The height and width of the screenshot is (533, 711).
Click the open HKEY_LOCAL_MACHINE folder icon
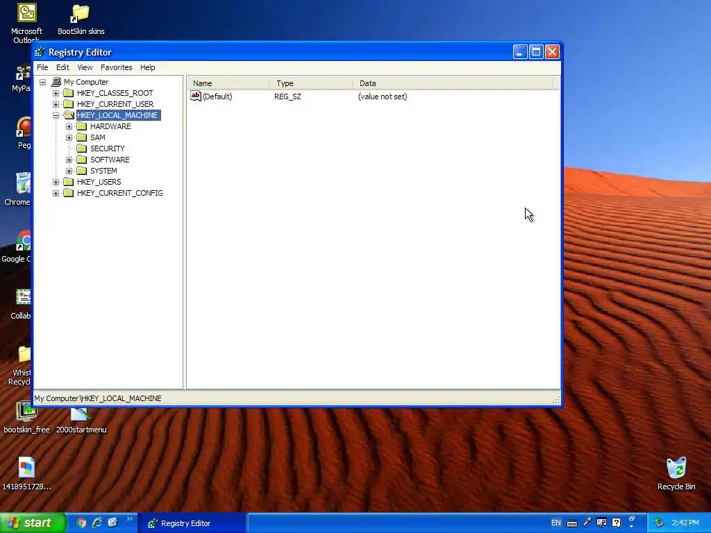point(69,115)
